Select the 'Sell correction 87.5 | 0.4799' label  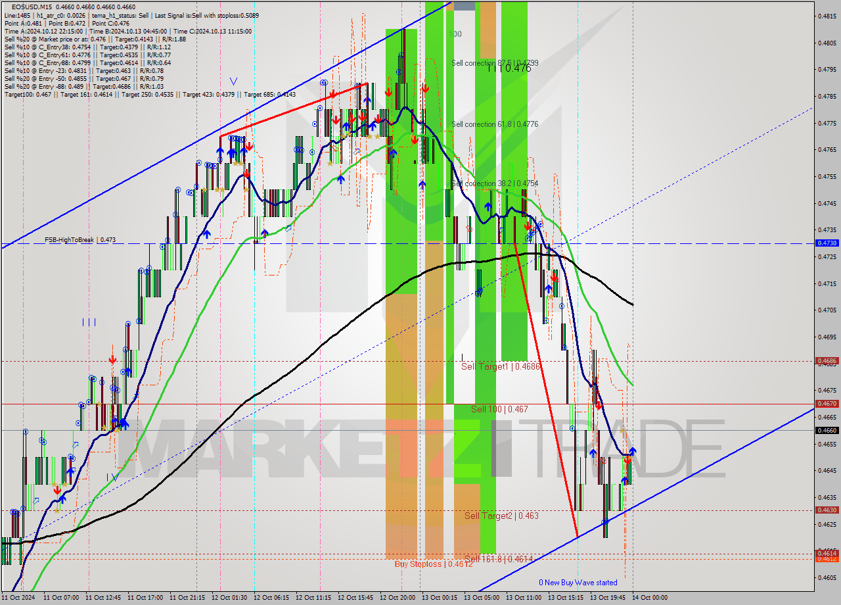(495, 63)
